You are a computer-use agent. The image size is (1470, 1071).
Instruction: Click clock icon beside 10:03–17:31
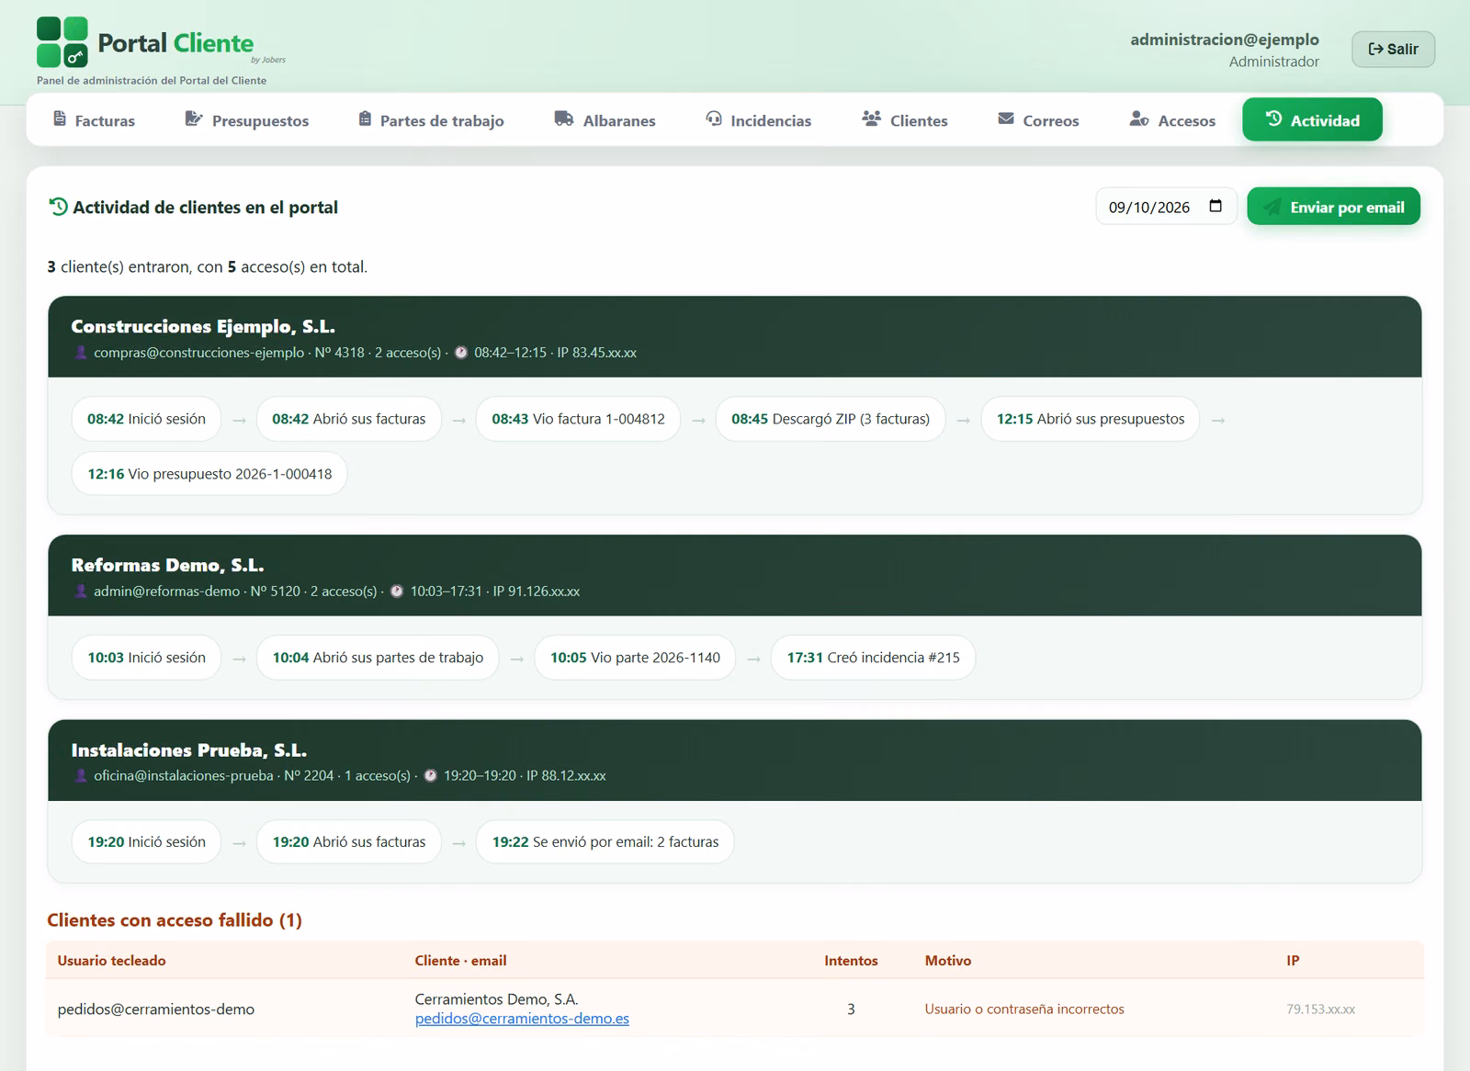397,592
